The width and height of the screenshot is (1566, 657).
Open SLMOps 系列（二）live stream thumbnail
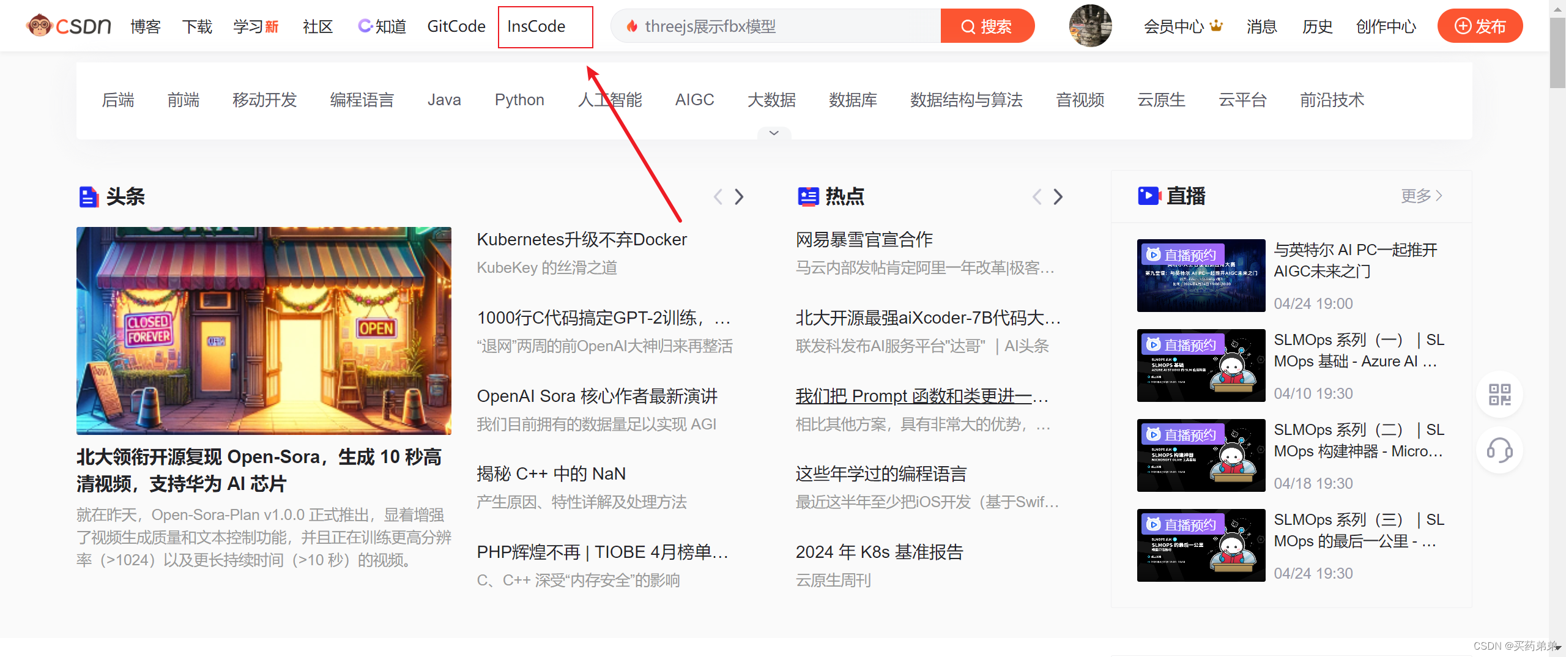pyautogui.click(x=1201, y=455)
